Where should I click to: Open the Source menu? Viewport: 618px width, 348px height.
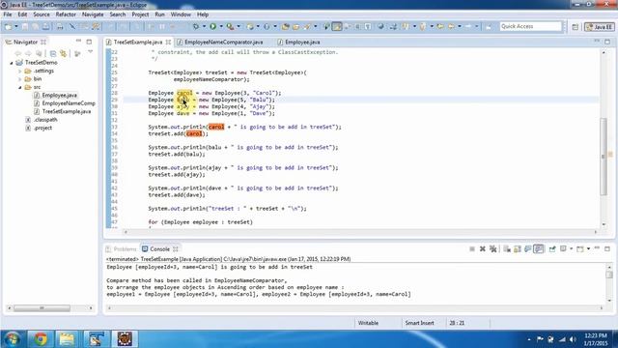tap(42, 14)
